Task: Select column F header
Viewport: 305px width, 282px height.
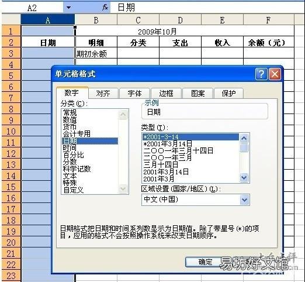Action: coord(269,20)
